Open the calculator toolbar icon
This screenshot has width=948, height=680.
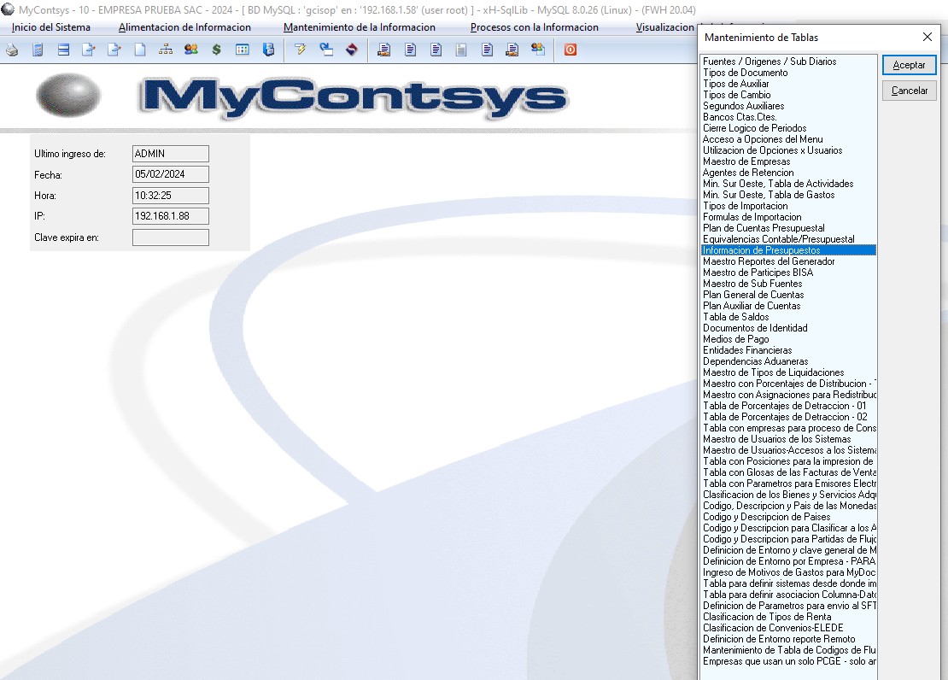point(38,50)
